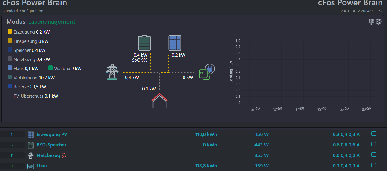Tick the checkbox for Erzeugung PV
The height and width of the screenshot is (171, 387).
(x=374, y=134)
